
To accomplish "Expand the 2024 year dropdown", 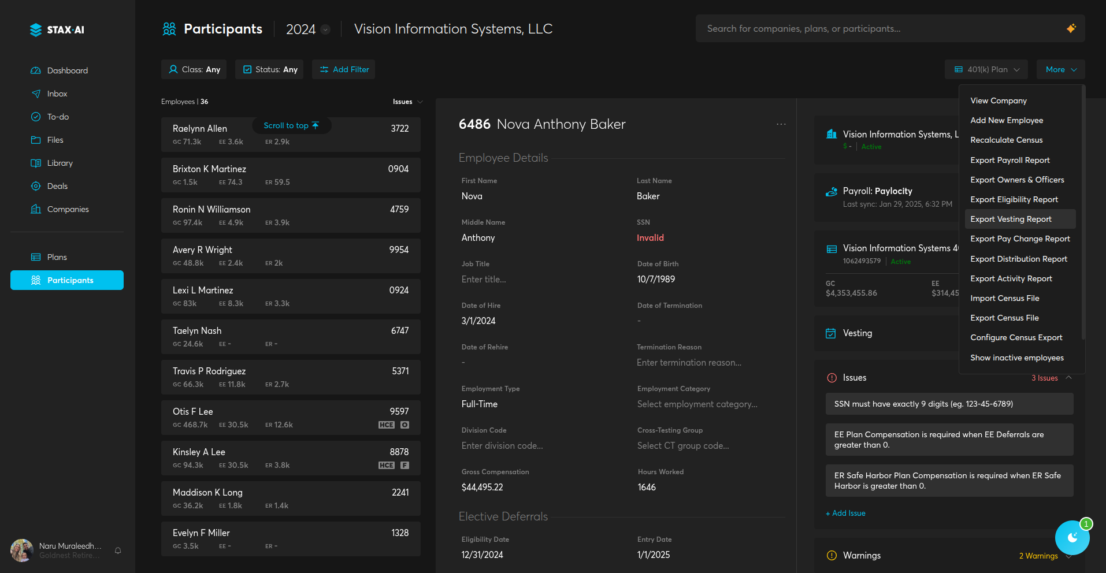I will pos(325,29).
